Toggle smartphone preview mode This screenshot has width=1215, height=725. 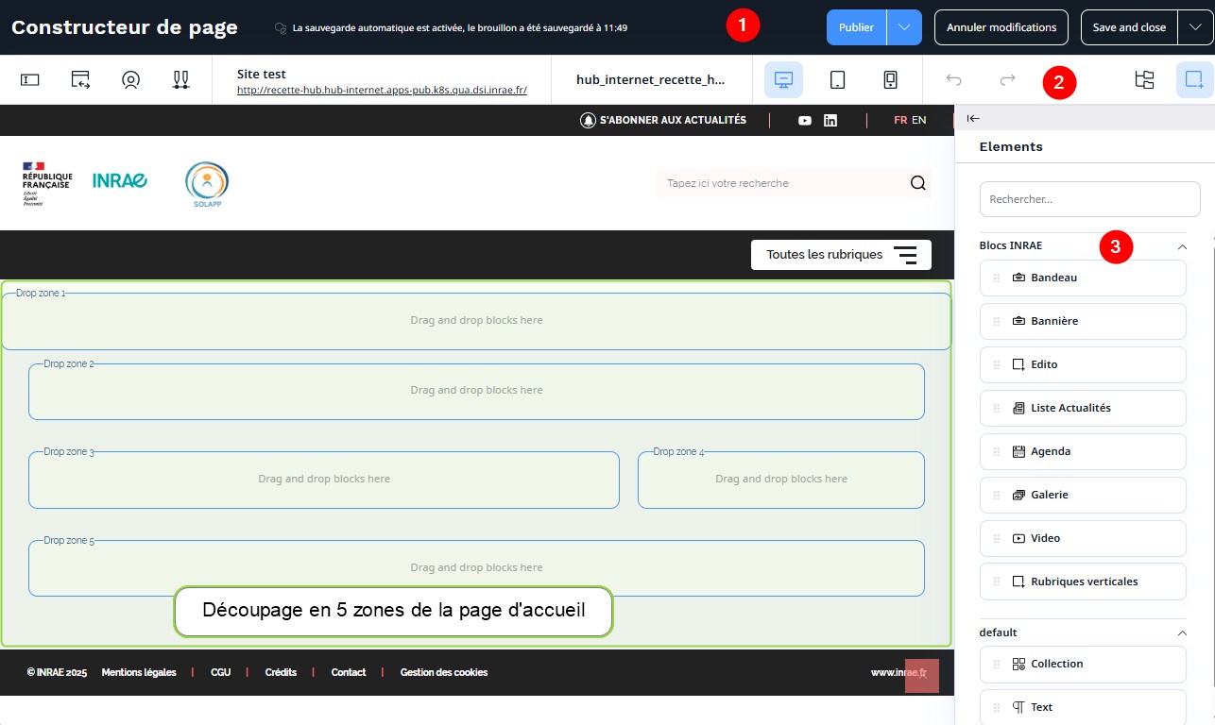[x=890, y=80]
